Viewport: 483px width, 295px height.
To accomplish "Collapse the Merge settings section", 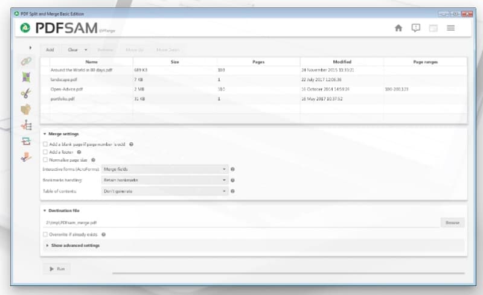I will coord(45,134).
